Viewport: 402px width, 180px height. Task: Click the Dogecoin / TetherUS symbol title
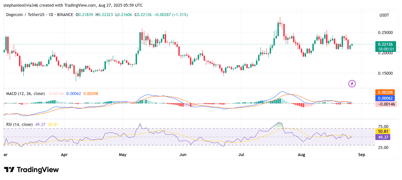coord(25,15)
